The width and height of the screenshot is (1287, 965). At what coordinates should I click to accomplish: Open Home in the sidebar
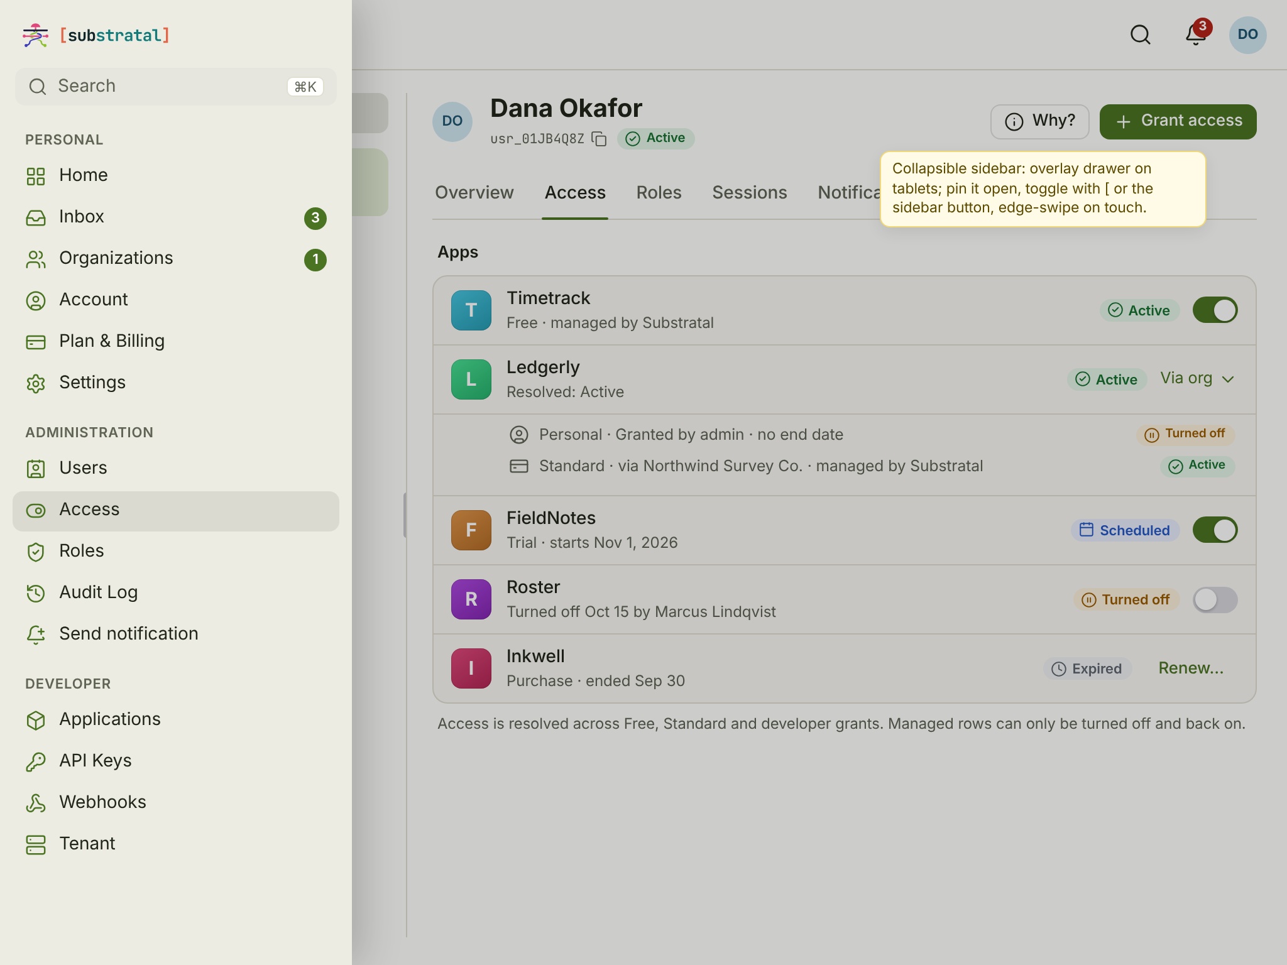(176, 175)
